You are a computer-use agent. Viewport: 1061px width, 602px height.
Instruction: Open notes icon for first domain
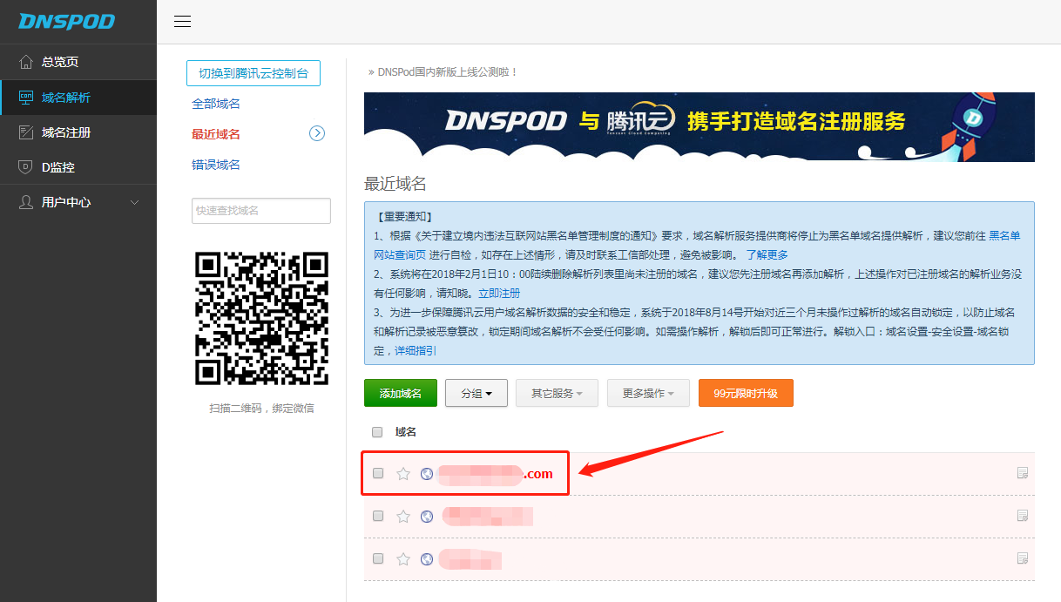point(1023,473)
